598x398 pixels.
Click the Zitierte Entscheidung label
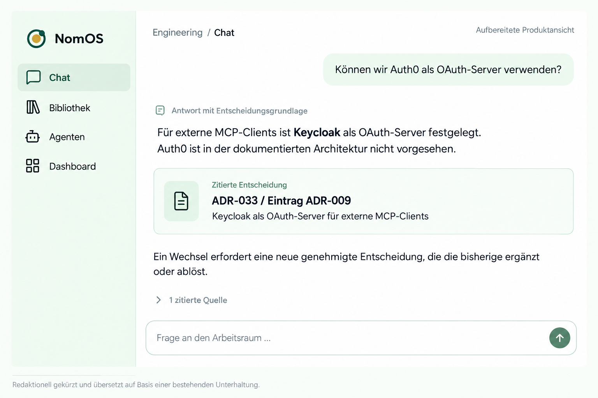(x=249, y=185)
